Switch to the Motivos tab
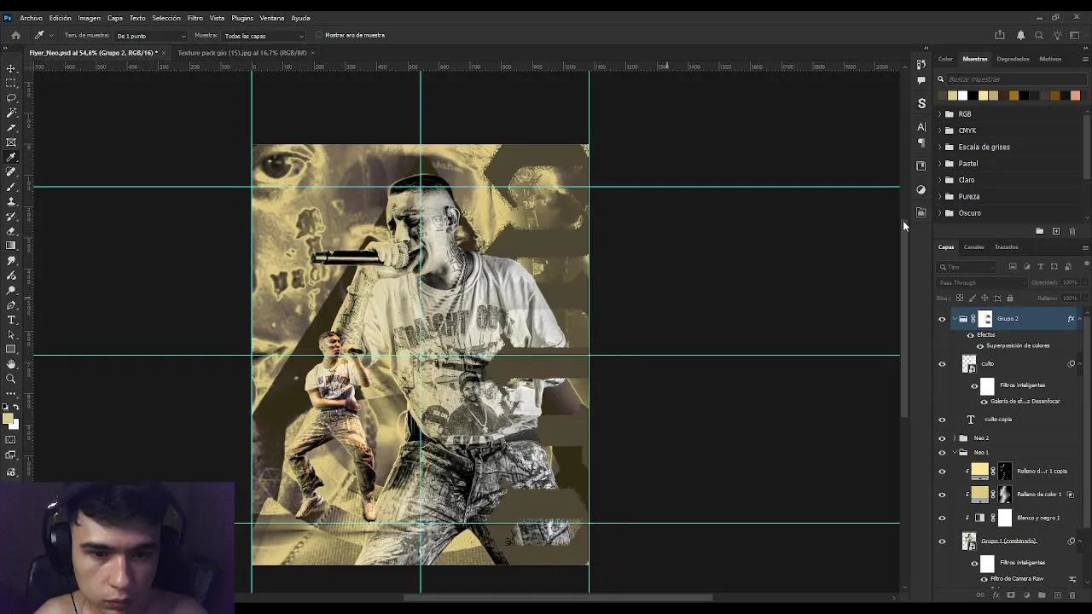Screen dimensions: 1092x614 point(1050,59)
